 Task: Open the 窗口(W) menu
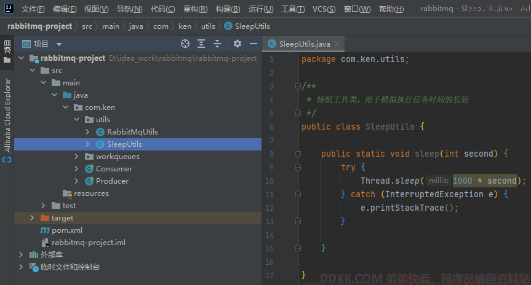pos(357,9)
